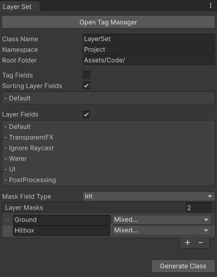Open the Mask Field Type dropdown
The height and width of the screenshot is (277, 217).
[x=149, y=196]
